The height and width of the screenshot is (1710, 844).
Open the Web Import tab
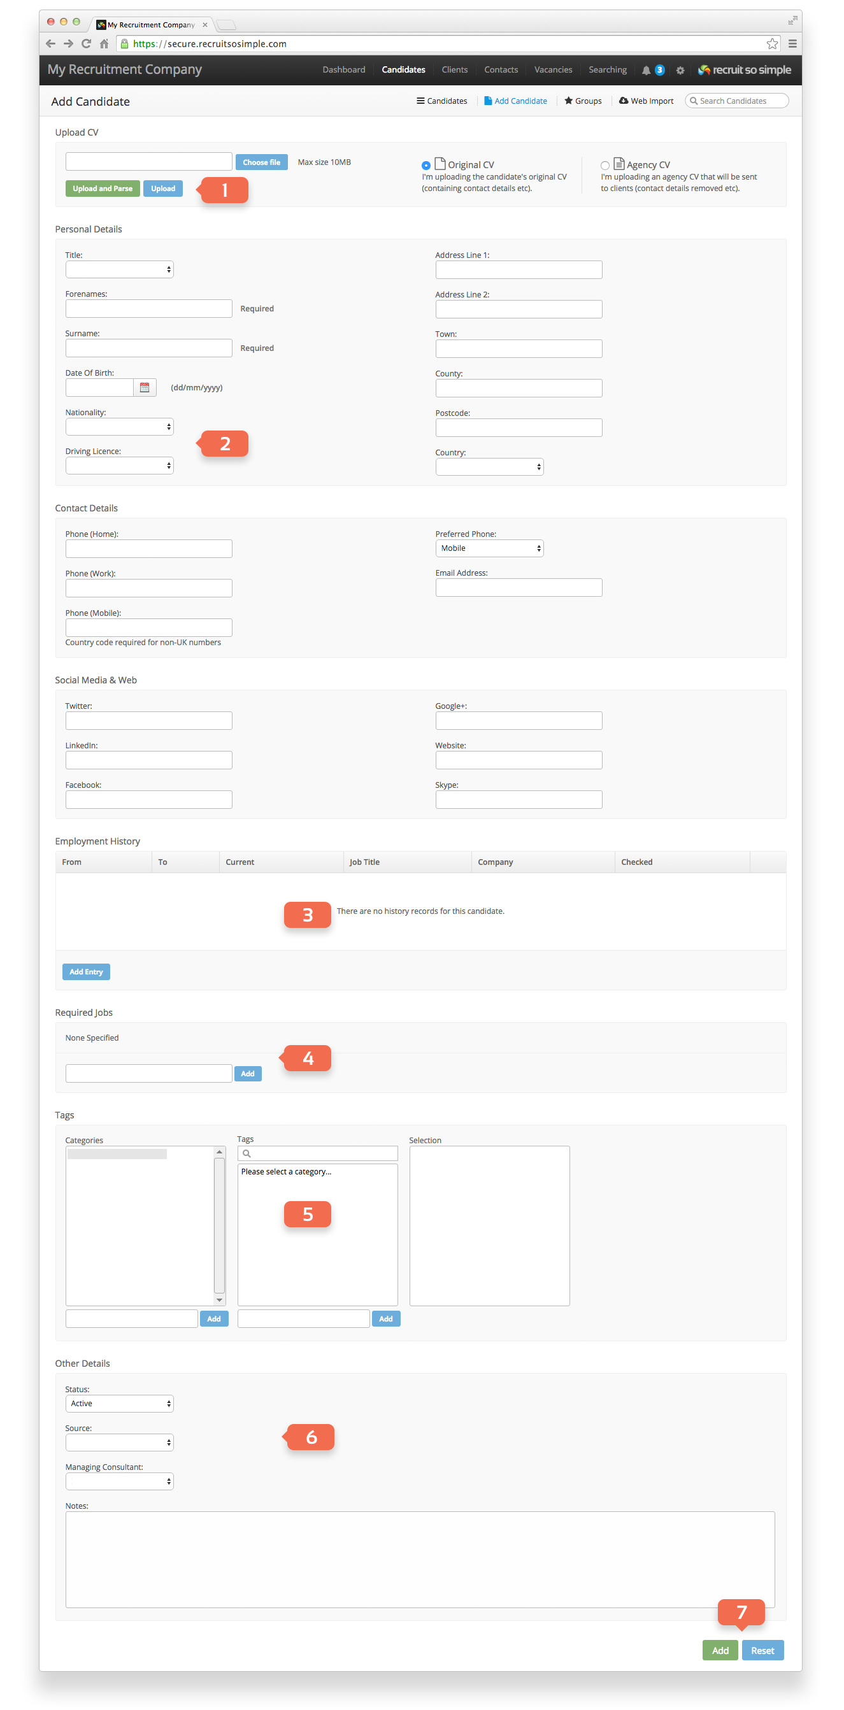[x=646, y=101]
